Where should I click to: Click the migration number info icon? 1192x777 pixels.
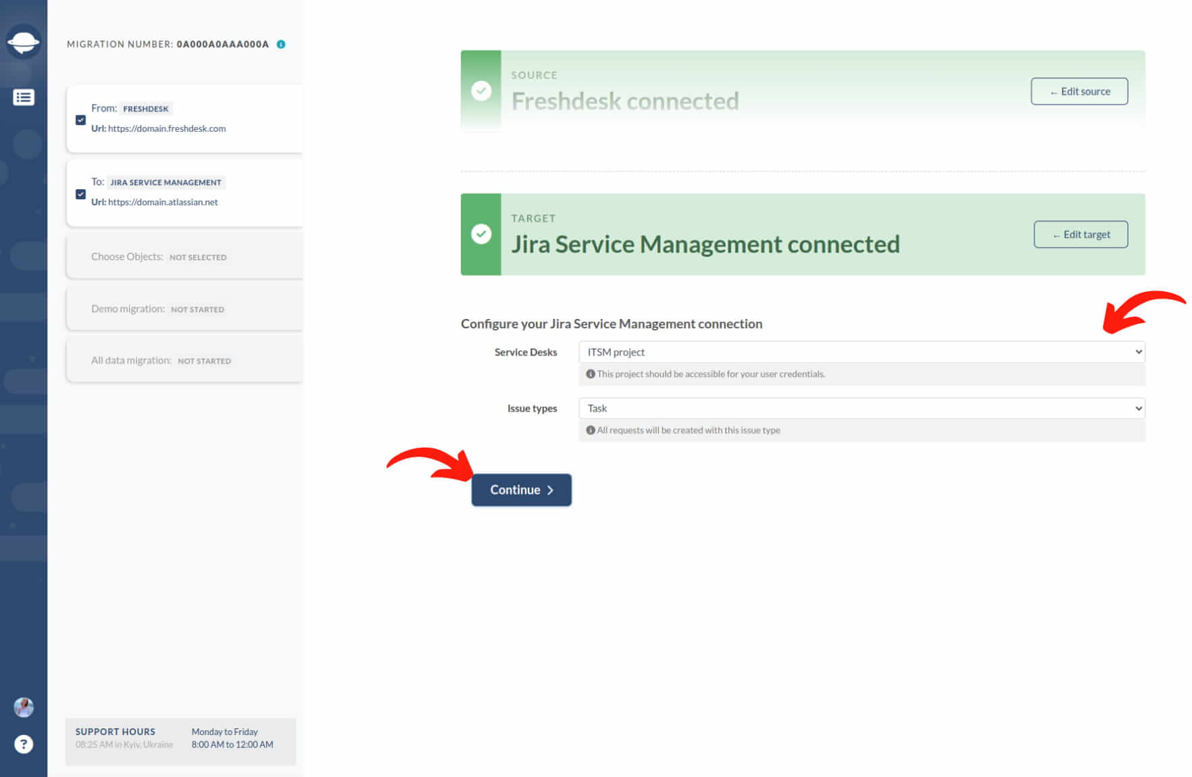coord(281,45)
